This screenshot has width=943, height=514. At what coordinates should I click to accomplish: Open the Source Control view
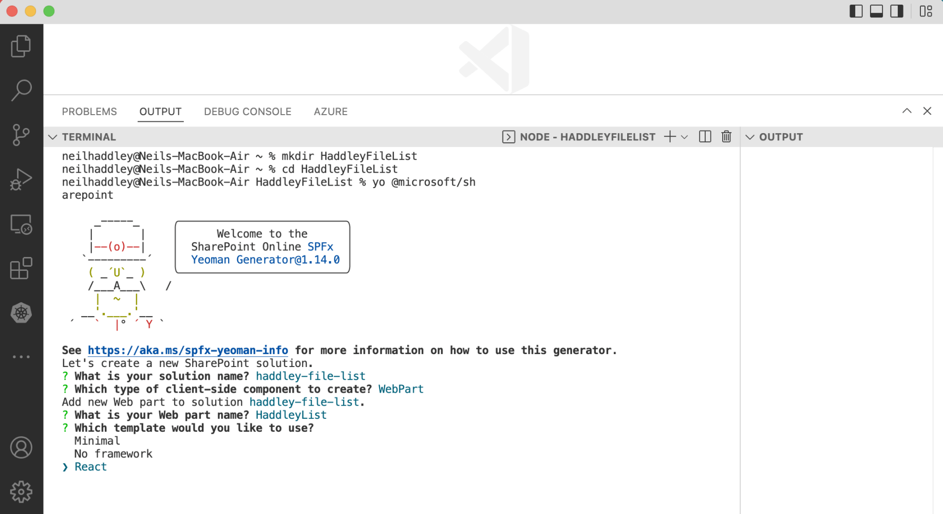point(21,135)
